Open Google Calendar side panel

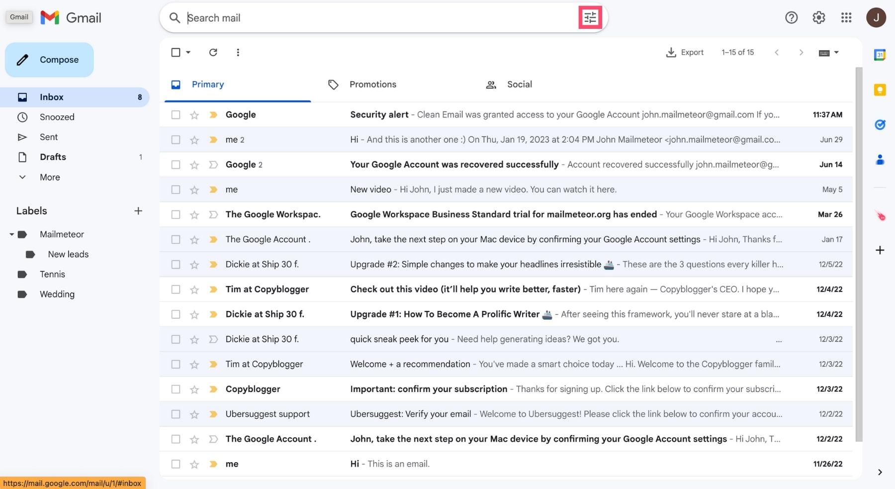point(880,55)
